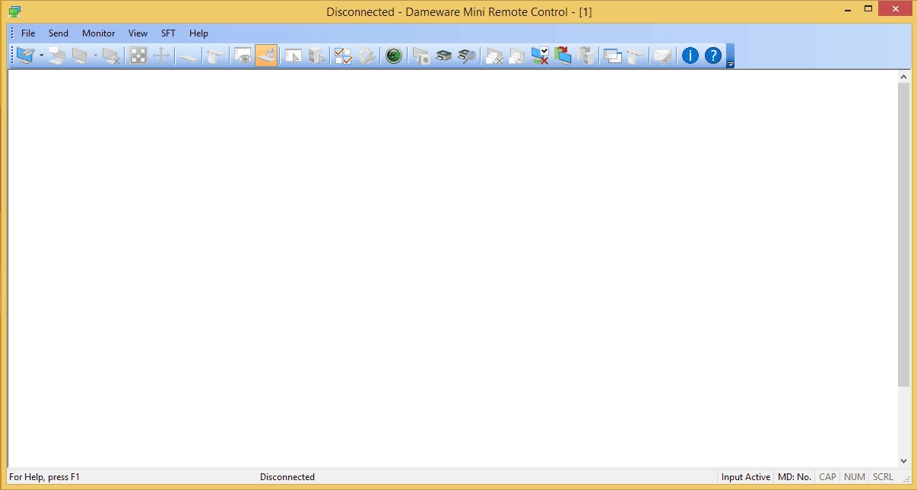
Task: Open the Send menu
Action: (x=59, y=33)
